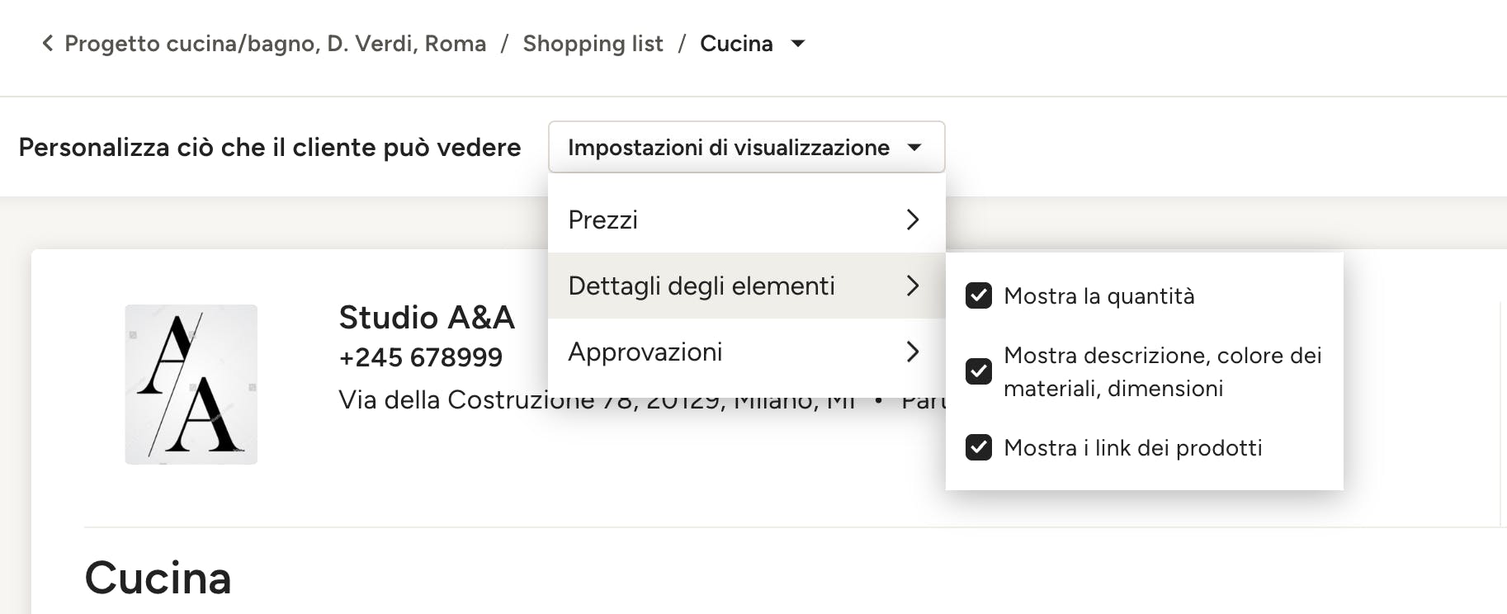Viewport: 1507px width, 614px height.
Task: Click the Prezzi submenu chevron arrow
Action: [912, 220]
